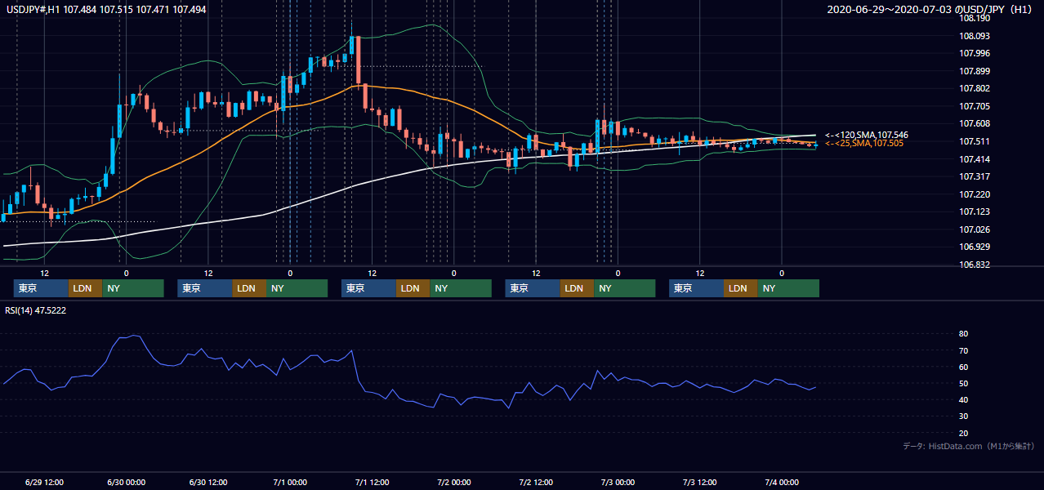Click the first LDN session block
Image resolution: width=1044 pixels, height=490 pixels.
(x=85, y=288)
